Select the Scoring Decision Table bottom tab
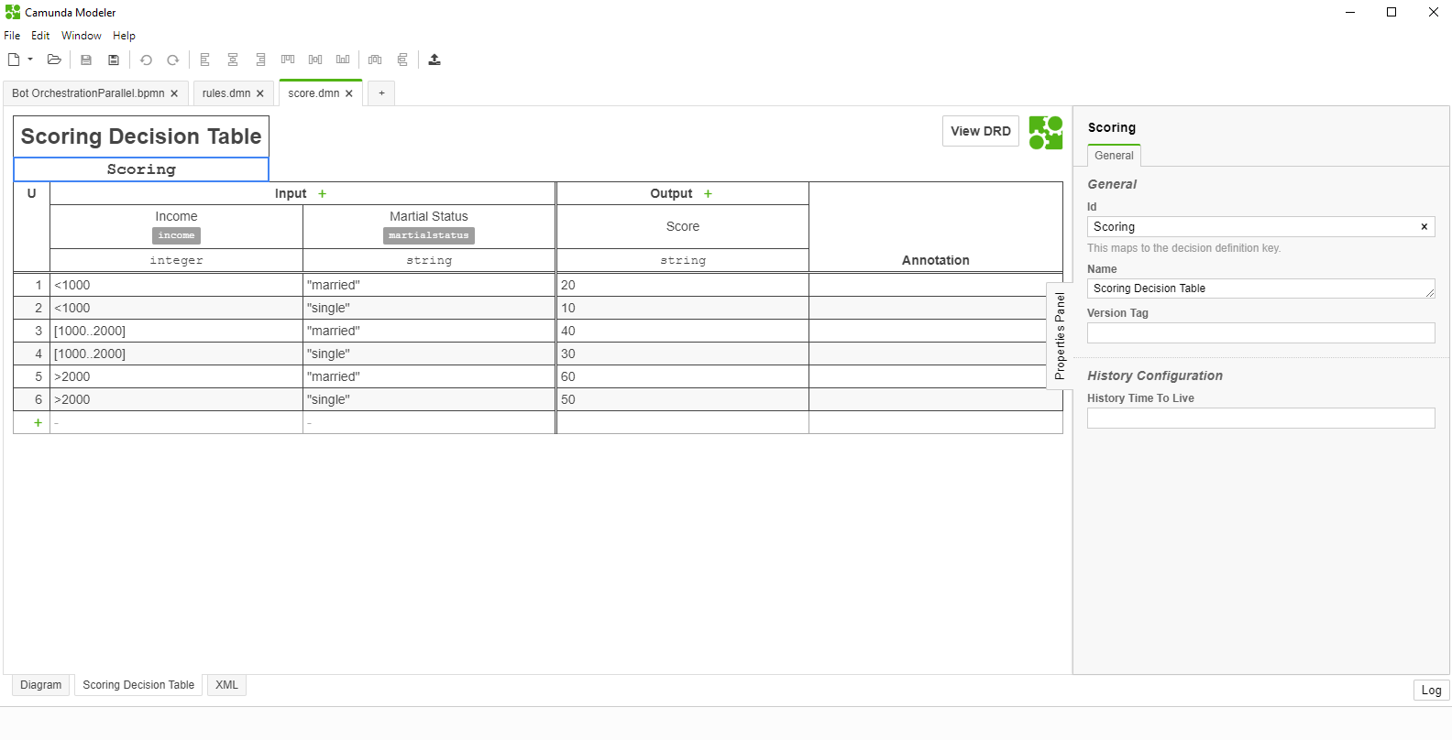Image resolution: width=1452 pixels, height=740 pixels. [x=138, y=685]
